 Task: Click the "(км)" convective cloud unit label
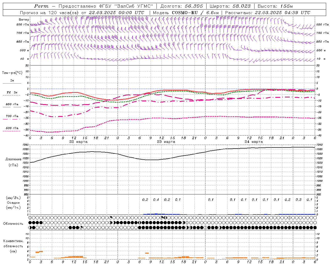pos(13,251)
